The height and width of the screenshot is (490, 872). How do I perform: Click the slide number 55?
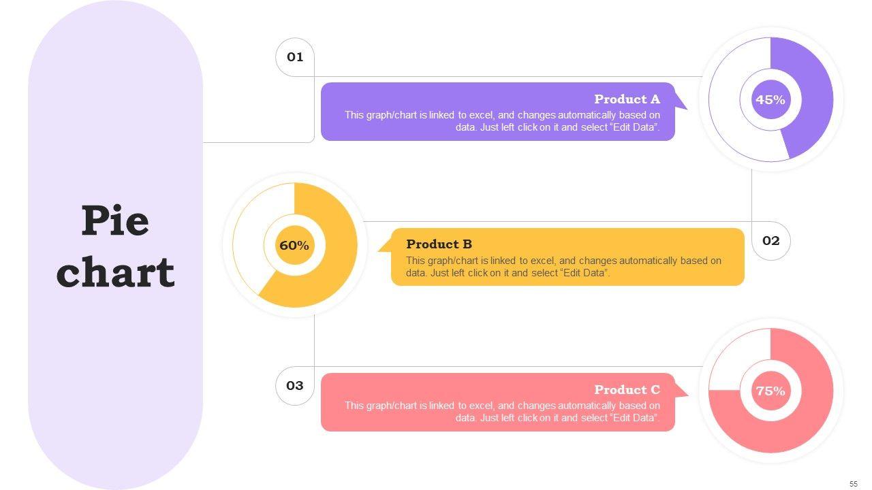[x=854, y=484]
